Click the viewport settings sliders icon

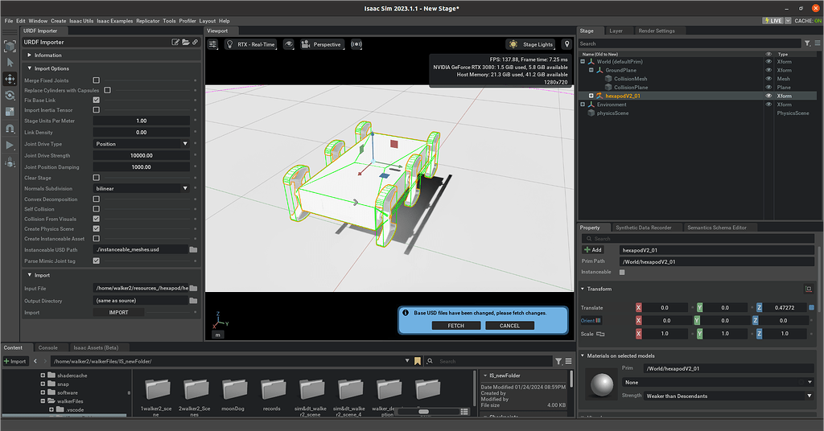pos(213,44)
